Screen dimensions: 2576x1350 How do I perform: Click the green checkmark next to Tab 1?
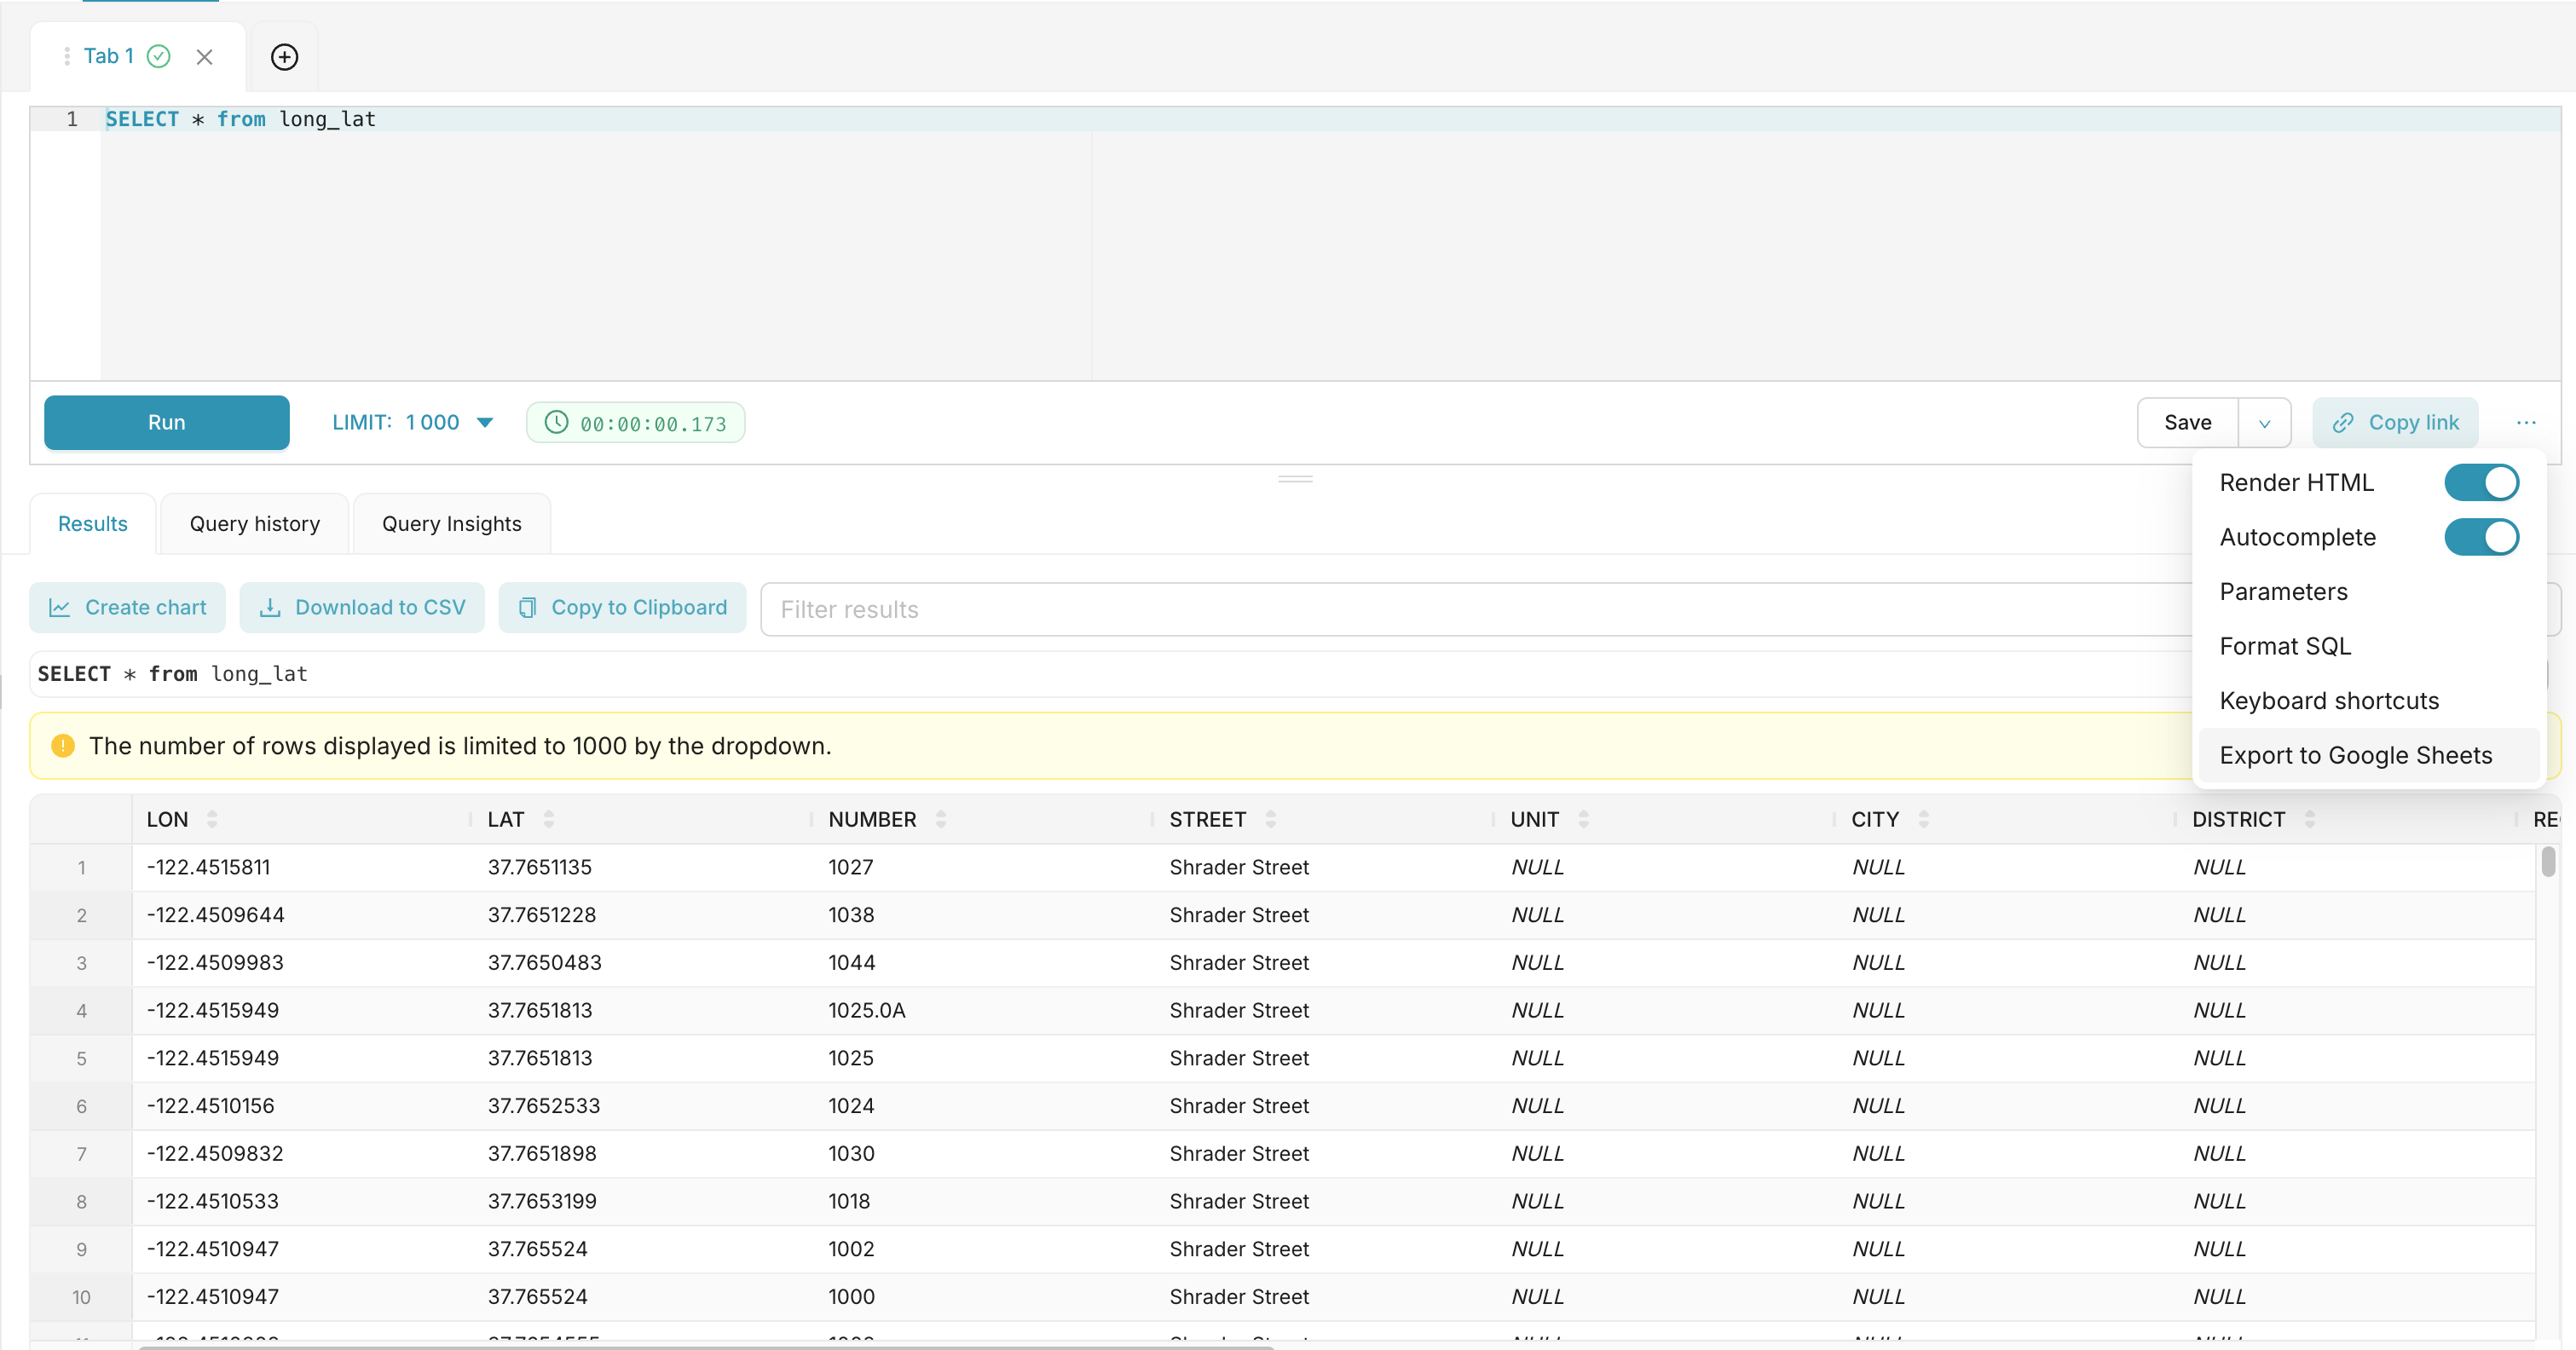(159, 57)
